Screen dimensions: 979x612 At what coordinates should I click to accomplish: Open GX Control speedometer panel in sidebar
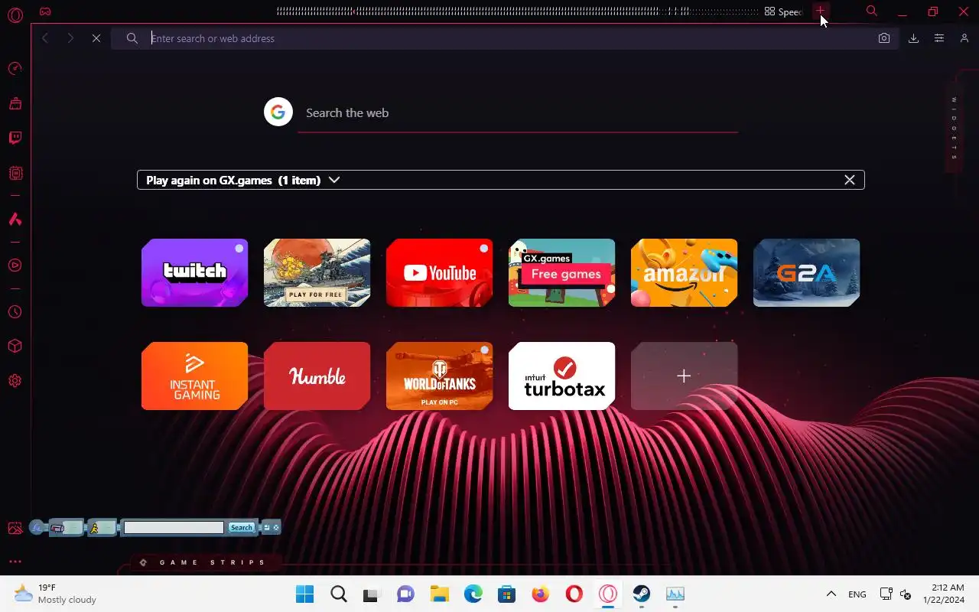coord(15,69)
